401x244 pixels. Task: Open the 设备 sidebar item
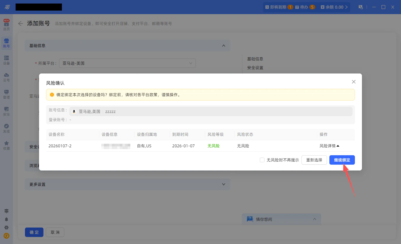(x=6, y=60)
